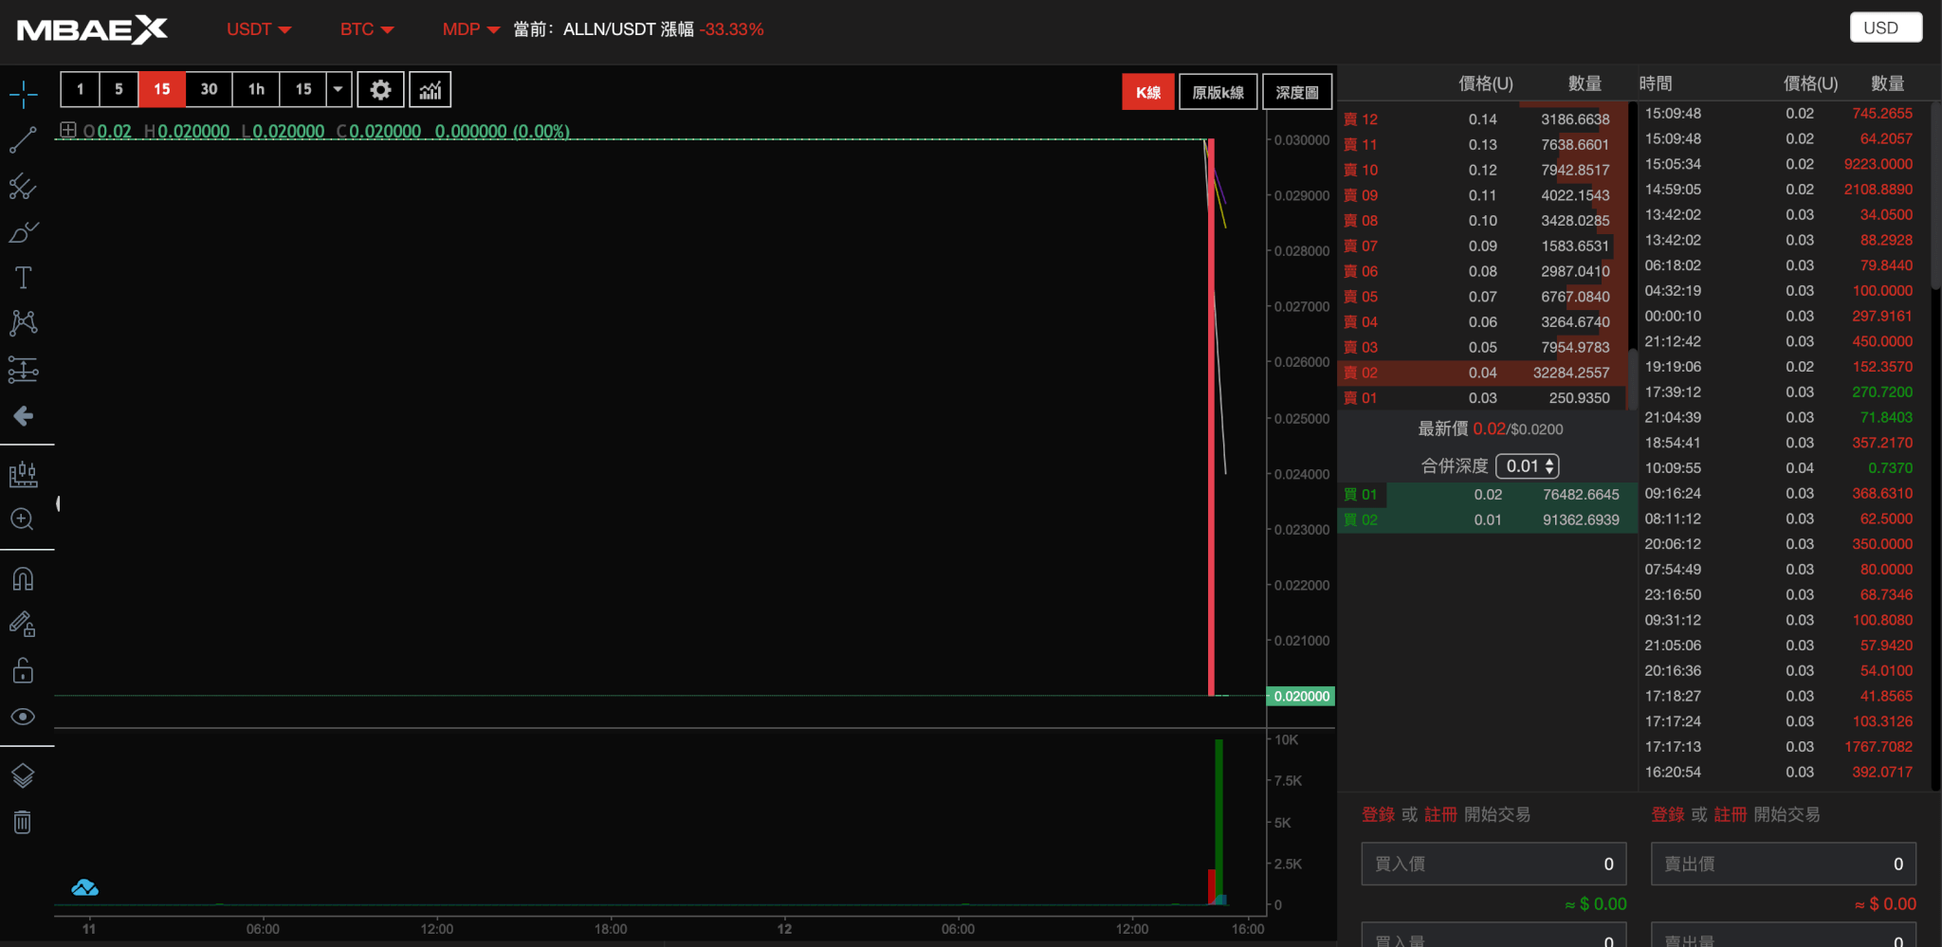The width and height of the screenshot is (1942, 947).
Task: Select sell order 賣 01 at 0.03
Action: click(x=1483, y=398)
